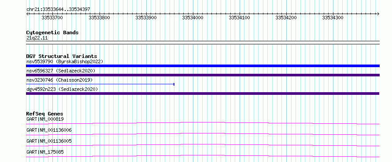Screen dimensions: 392x162
Task: Click ruler position 33534300
Action: pos(333,18)
